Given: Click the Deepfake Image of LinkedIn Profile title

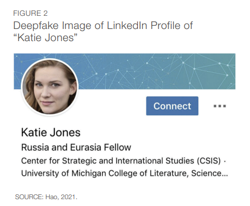Looking at the screenshot, I should click(x=103, y=25).
